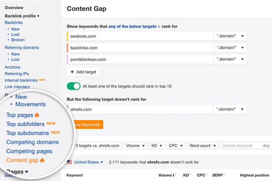Click the Highest position column header

(254, 175)
